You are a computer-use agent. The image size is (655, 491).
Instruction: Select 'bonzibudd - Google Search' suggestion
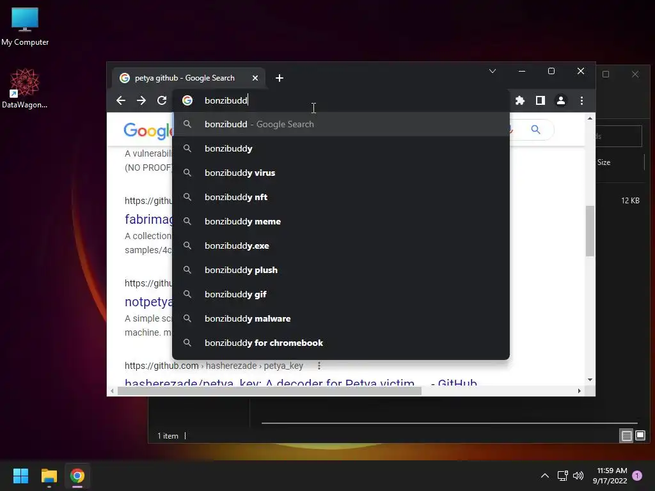coord(341,124)
